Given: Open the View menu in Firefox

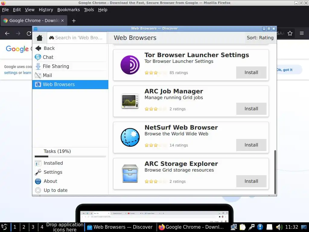Looking at the screenshot, I should coord(30,10).
